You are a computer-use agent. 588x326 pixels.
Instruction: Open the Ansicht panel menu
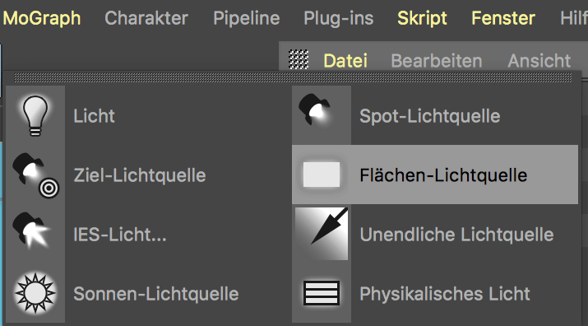[x=539, y=60]
